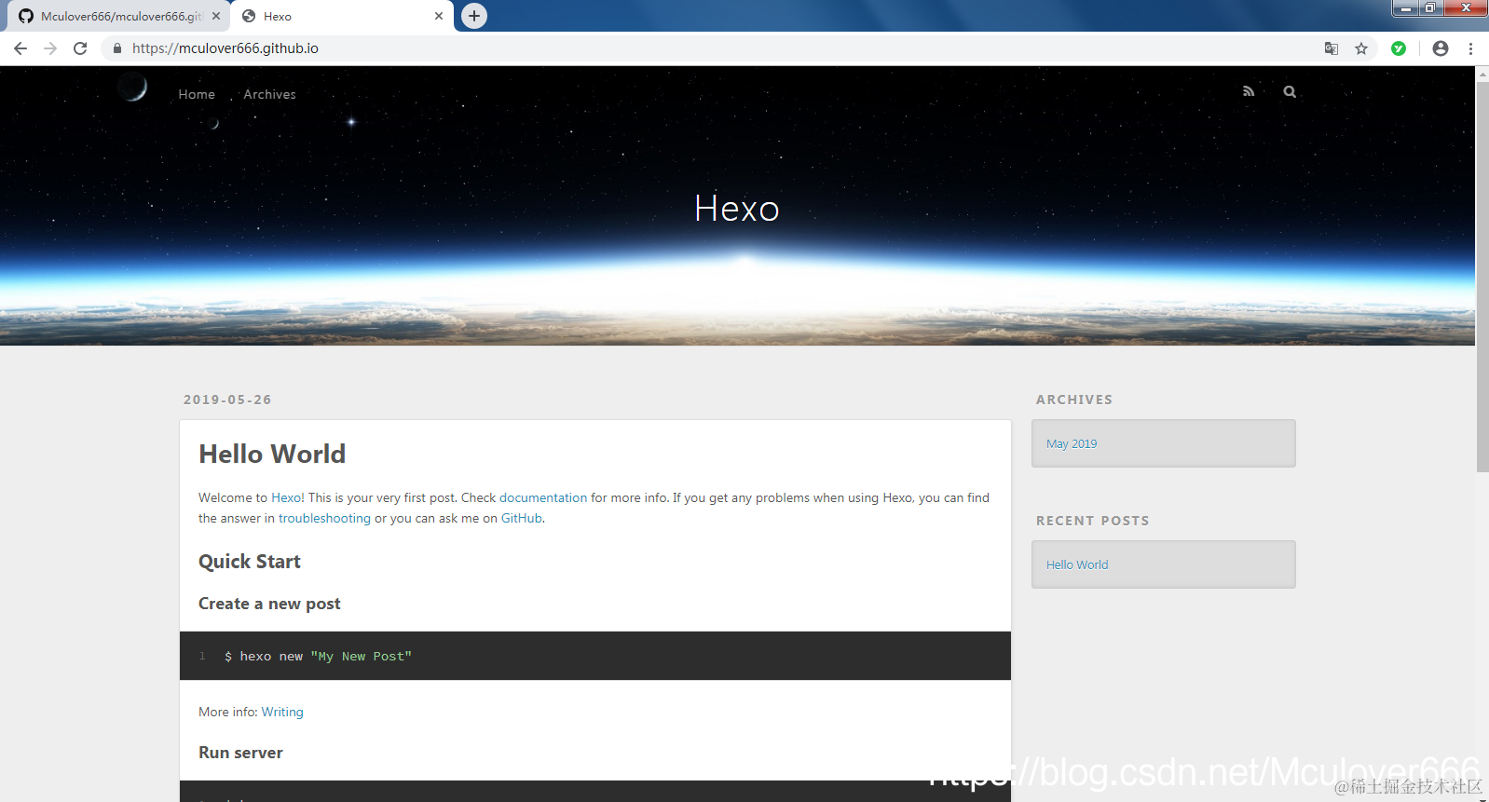Click the Quick Start heading
The image size is (1489, 802).
pyautogui.click(x=250, y=562)
